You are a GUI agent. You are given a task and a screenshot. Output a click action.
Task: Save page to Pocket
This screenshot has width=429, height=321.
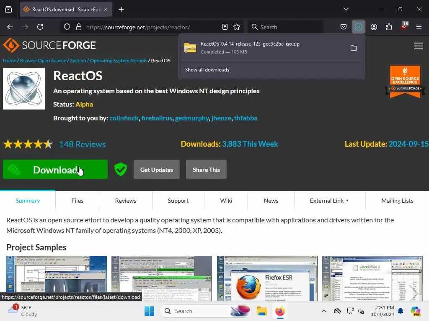click(344, 27)
